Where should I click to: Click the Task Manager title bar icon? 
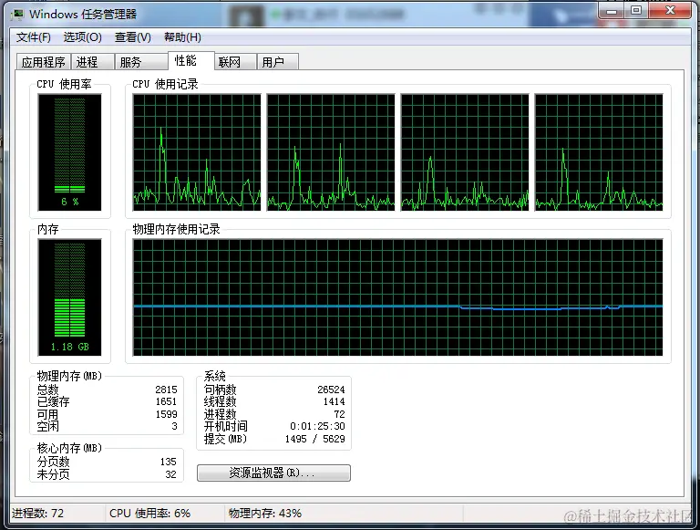click(x=18, y=15)
